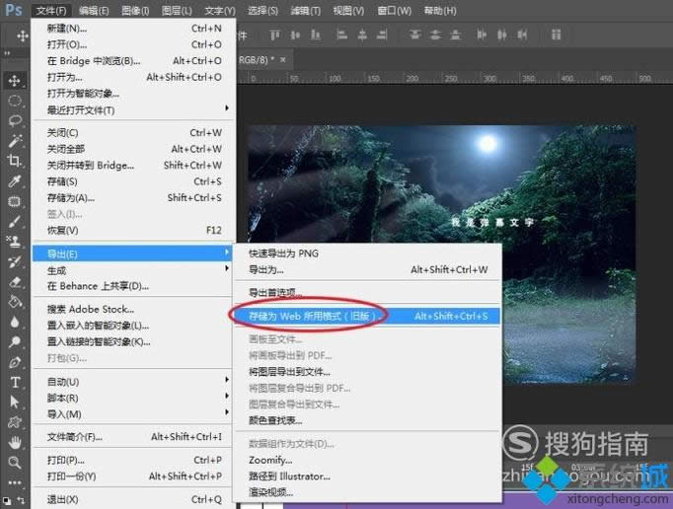
Task: Open the 视图(V) menu
Action: point(348,10)
